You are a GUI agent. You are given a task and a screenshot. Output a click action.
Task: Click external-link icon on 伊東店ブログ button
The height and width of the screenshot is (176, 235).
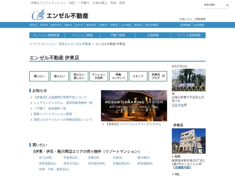163,76
